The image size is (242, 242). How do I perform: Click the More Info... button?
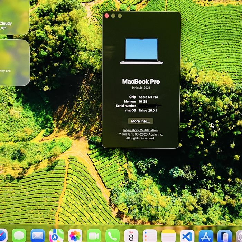pyautogui.click(x=140, y=121)
